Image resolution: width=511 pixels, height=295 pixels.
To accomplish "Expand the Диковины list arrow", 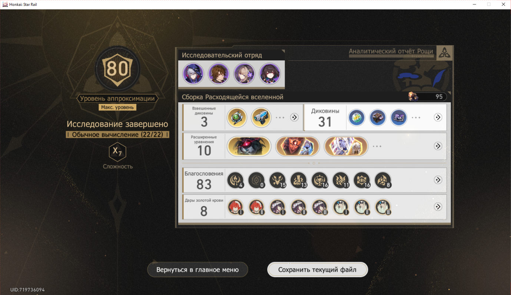I will (x=438, y=117).
